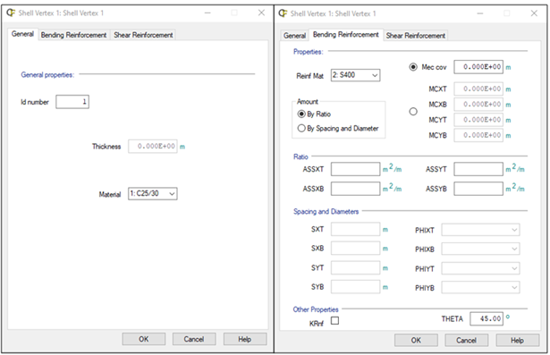Click the Thickness input field
The height and width of the screenshot is (355, 550).
click(x=153, y=147)
